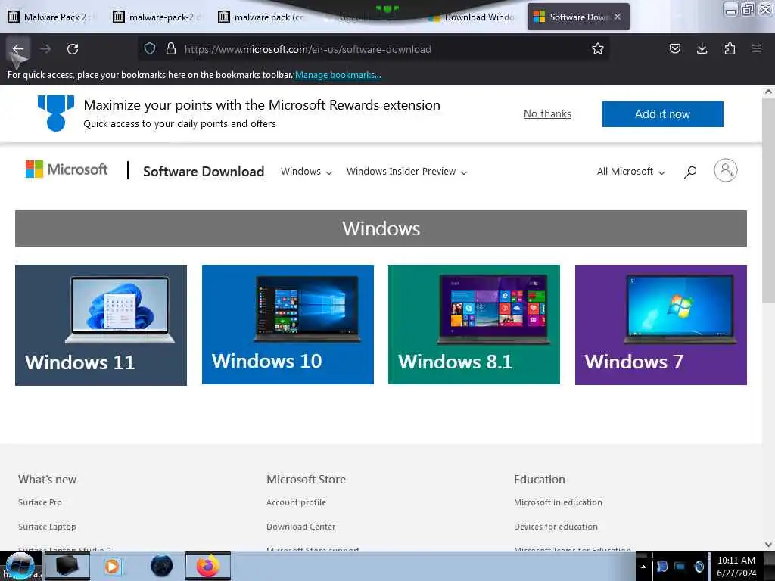The height and width of the screenshot is (581, 775).
Task: Open the Firefox hamburger menu
Action: point(757,48)
